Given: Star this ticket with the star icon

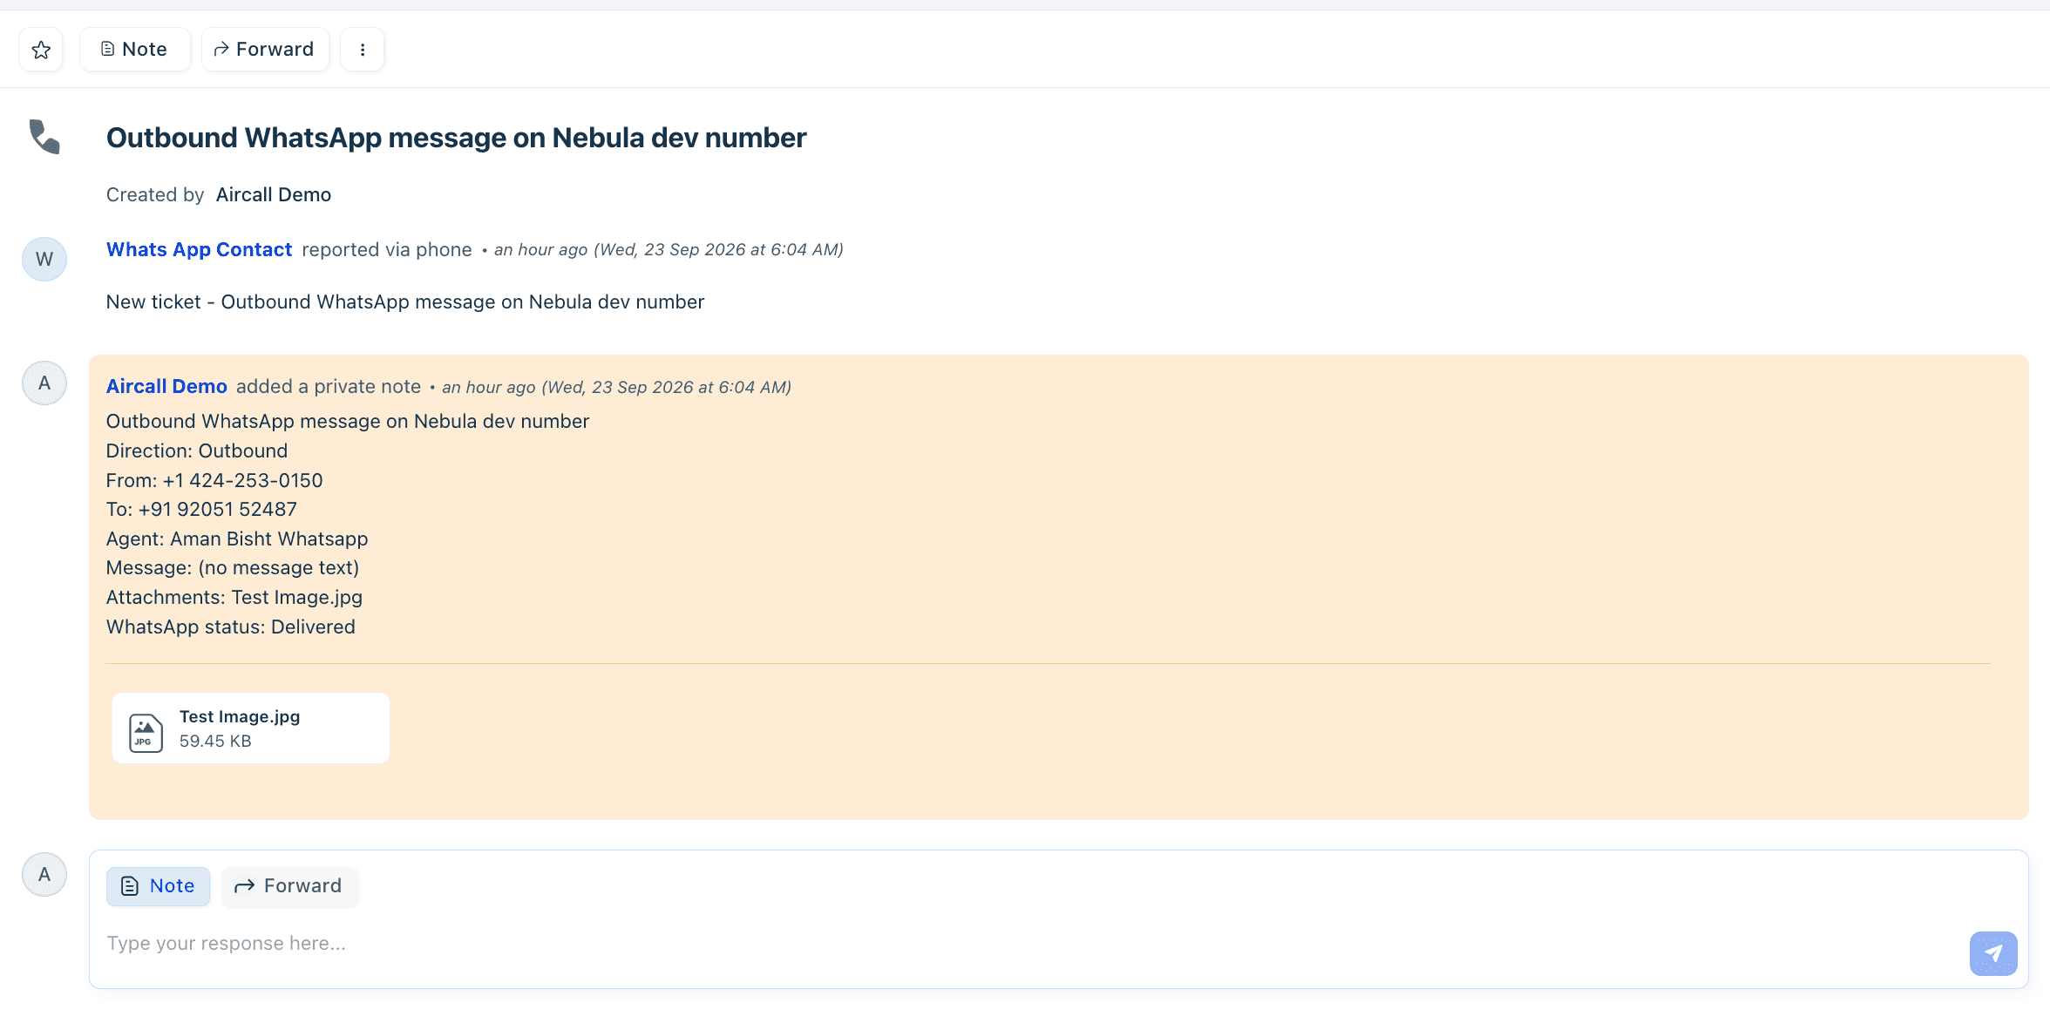Looking at the screenshot, I should (41, 50).
